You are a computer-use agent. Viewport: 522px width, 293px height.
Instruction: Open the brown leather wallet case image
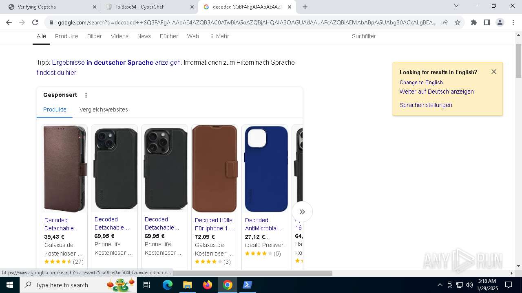tap(64, 168)
